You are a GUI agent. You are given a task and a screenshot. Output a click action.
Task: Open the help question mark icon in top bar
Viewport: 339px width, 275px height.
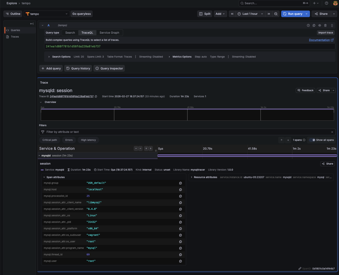click(327, 3)
